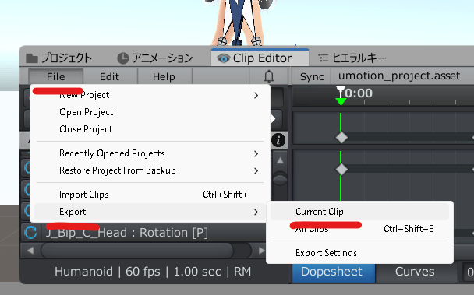Select the Clip Editor tab

(x=260, y=58)
